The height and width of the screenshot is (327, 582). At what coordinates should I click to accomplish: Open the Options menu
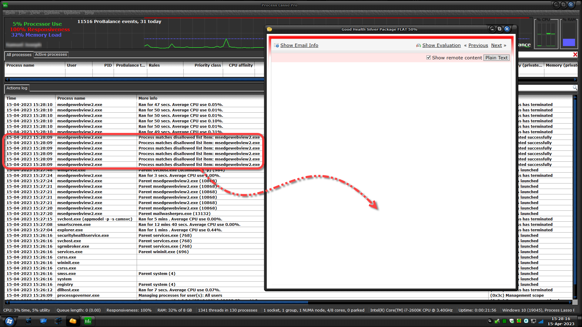coord(52,12)
